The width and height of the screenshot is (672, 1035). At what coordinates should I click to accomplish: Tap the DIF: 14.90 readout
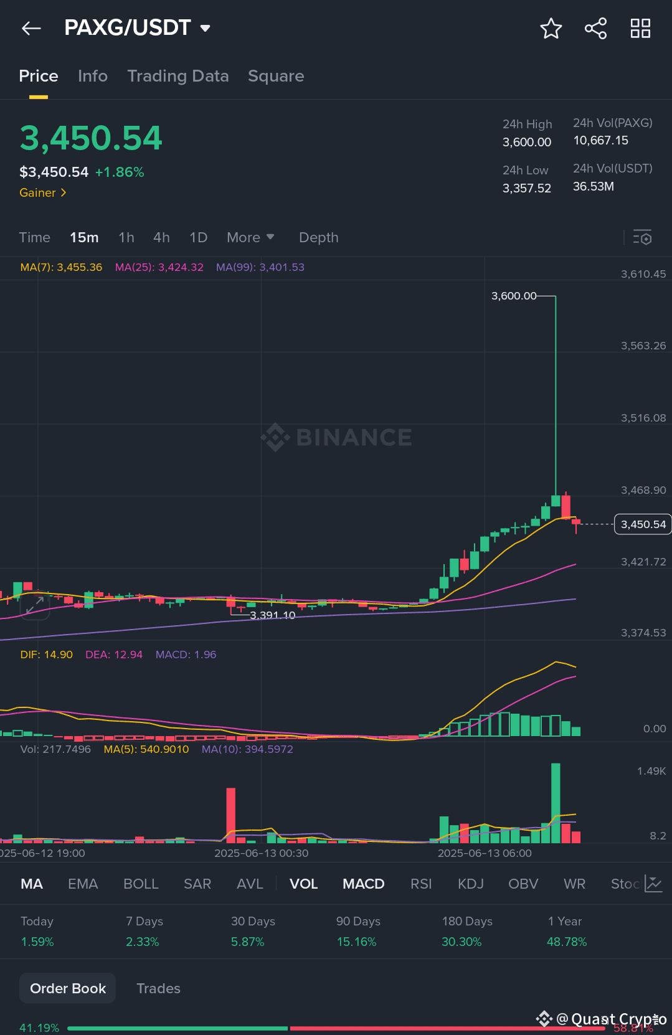coord(47,655)
